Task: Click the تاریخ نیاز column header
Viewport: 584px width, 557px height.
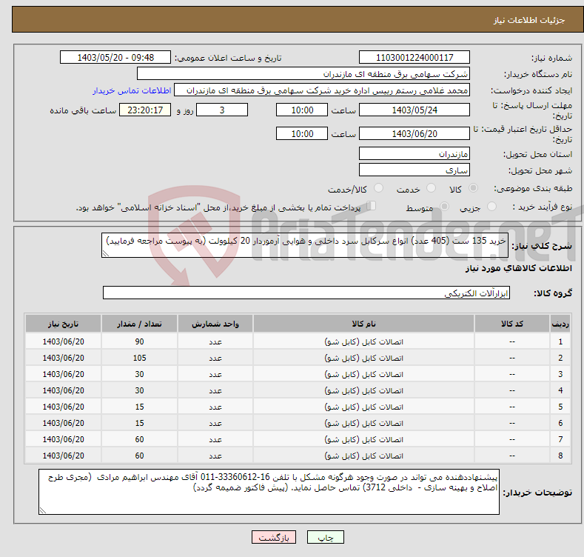Action: point(64,324)
